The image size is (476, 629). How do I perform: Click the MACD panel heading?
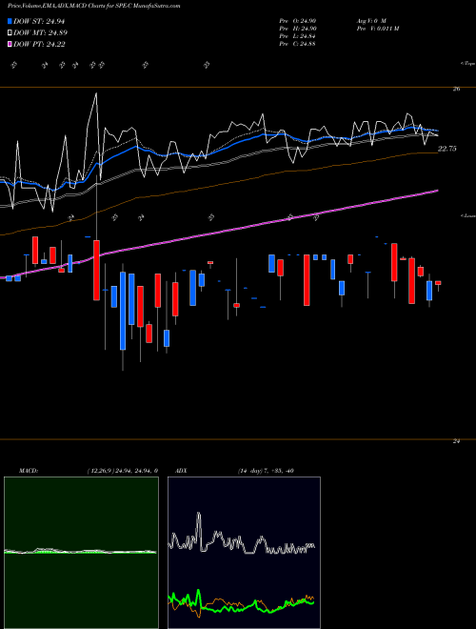(x=29, y=471)
